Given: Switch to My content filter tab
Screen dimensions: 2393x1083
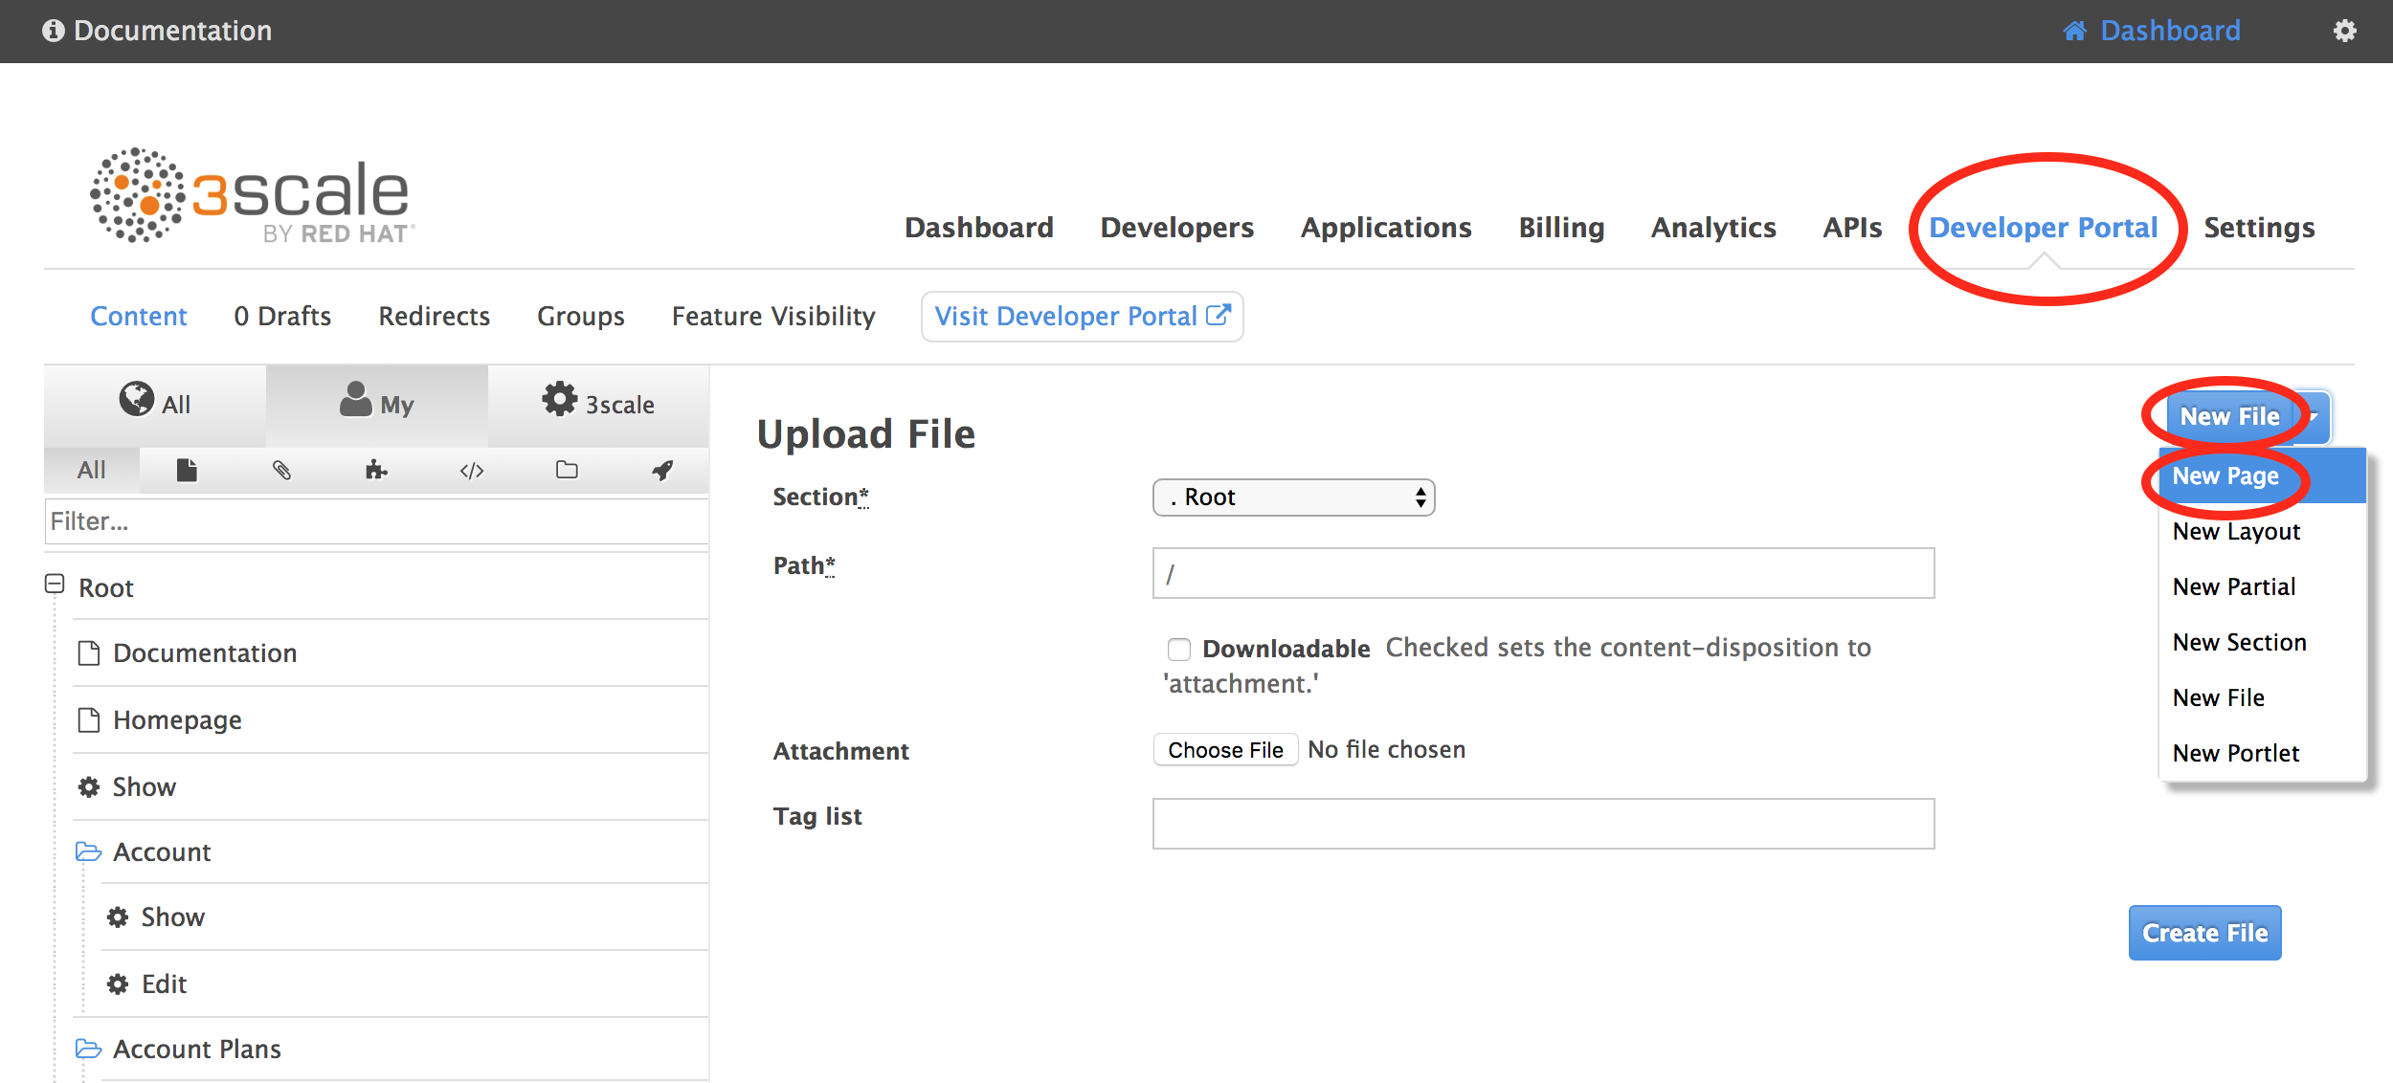Looking at the screenshot, I should tap(376, 404).
